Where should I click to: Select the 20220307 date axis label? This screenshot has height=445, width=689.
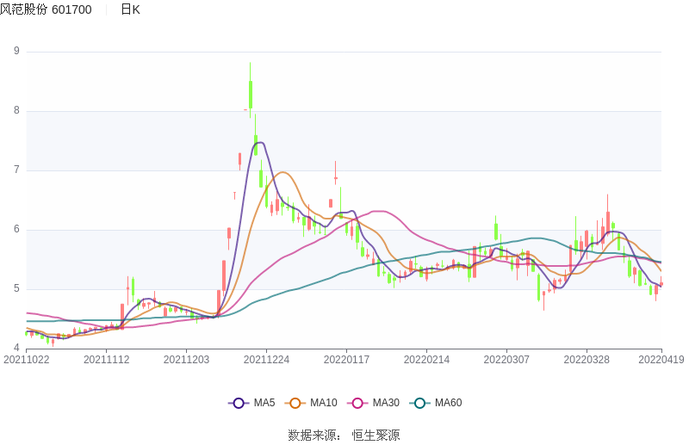(506, 360)
